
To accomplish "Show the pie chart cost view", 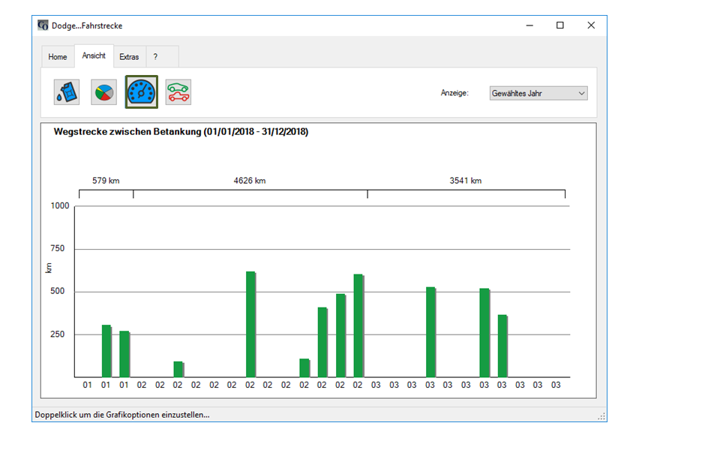I will (104, 93).
